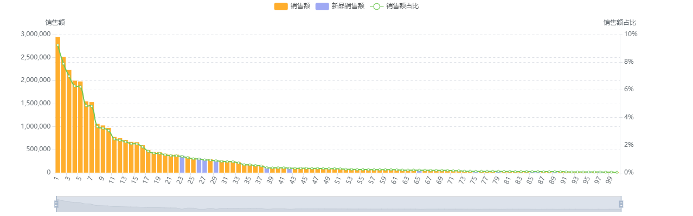Toggle the 新品销售额 series via its legend label
The width and height of the screenshot is (693, 216).
coord(347,6)
